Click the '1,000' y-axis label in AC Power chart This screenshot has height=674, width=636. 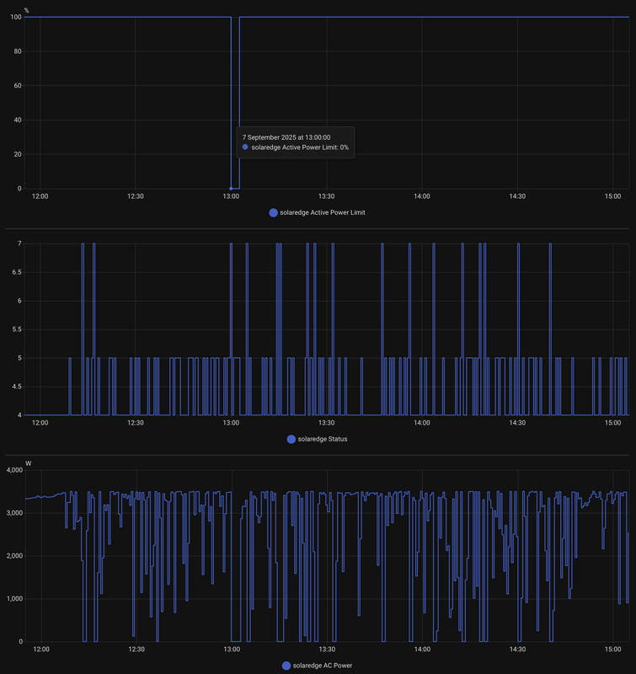point(14,598)
